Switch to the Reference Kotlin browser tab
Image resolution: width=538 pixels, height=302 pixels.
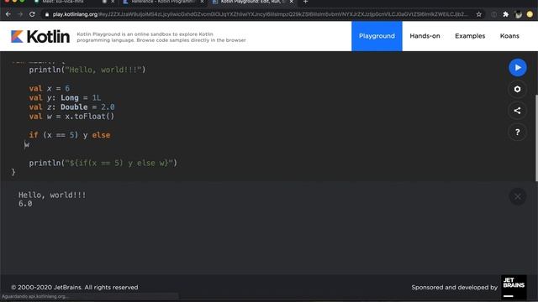[x=162, y=2]
